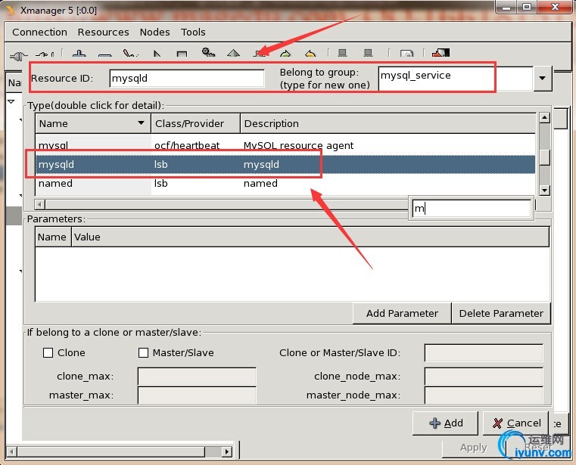576x465 pixels.
Task: Click the main window bottom scrollbar right arrow
Action: tap(227, 451)
